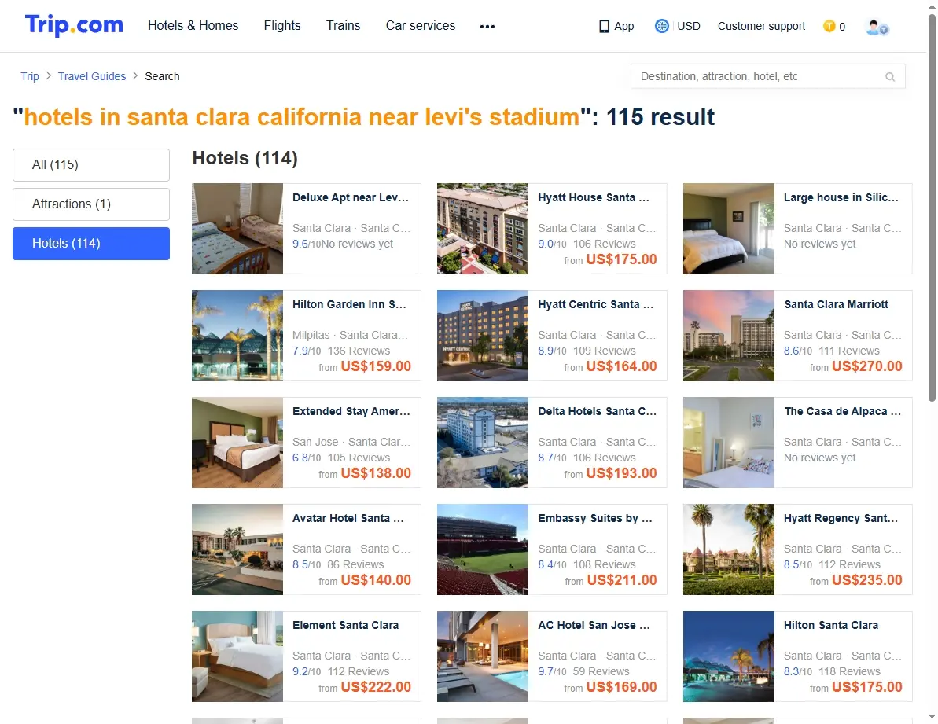Go to the Trip breadcrumb link
The width and height of the screenshot is (938, 724).
(30, 76)
